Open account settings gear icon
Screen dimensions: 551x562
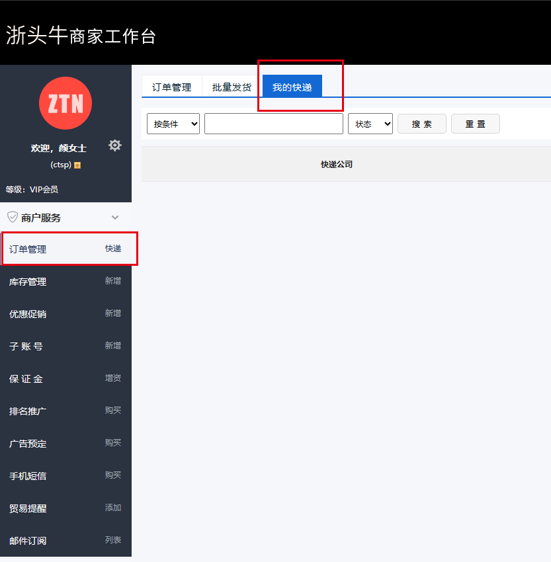pos(114,145)
